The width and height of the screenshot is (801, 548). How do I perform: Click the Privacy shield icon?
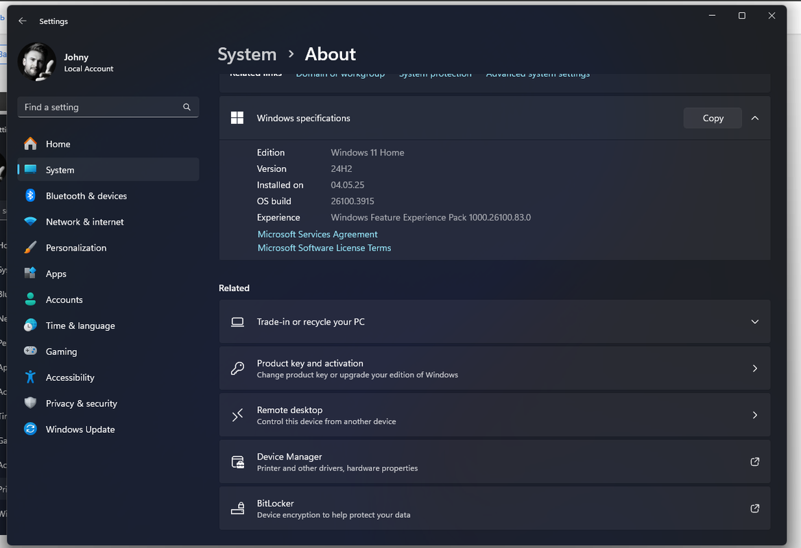click(x=30, y=403)
